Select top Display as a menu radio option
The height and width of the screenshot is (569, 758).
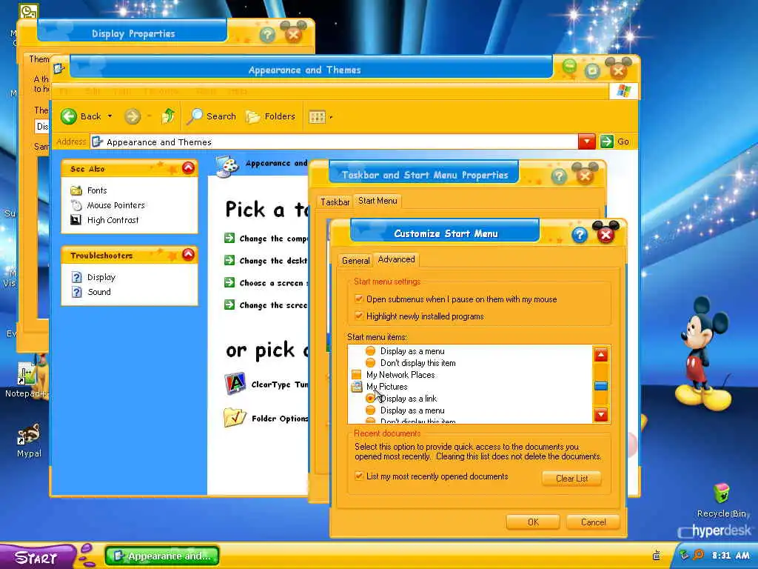tap(370, 350)
